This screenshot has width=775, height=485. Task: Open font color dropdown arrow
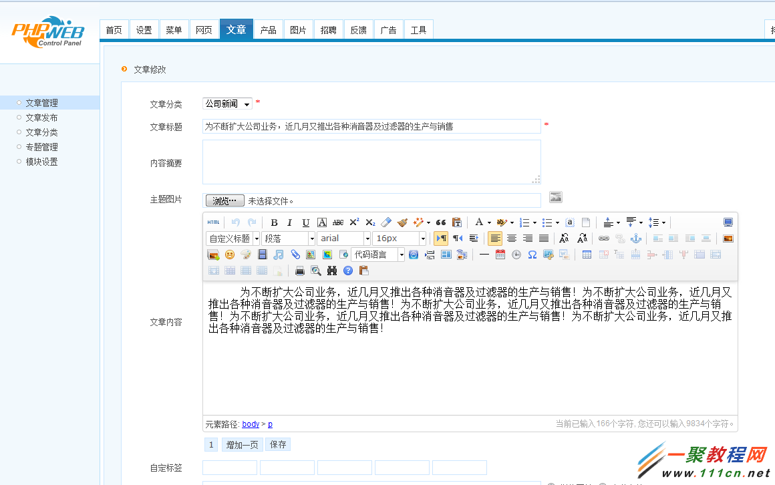[x=489, y=222]
